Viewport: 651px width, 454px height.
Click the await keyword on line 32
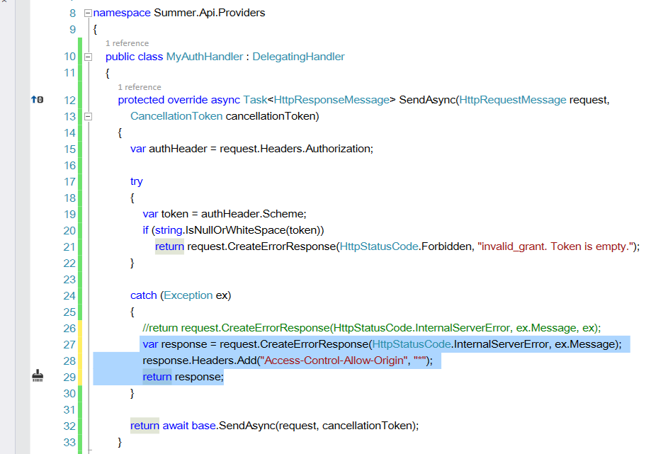(175, 426)
